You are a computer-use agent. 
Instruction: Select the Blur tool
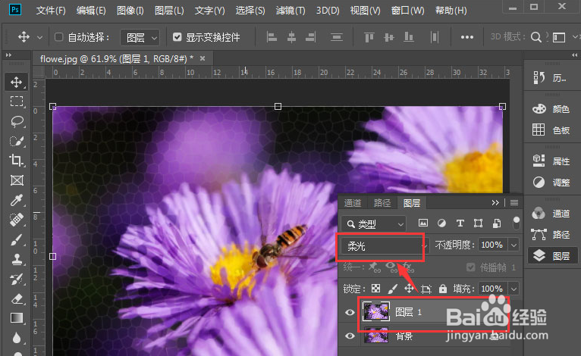pyautogui.click(x=16, y=338)
